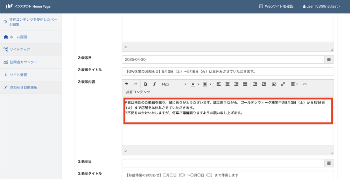Screen dimensions: 350x179
Task: Go to 訪問者カウンター sidebar item
Action: click(23, 62)
